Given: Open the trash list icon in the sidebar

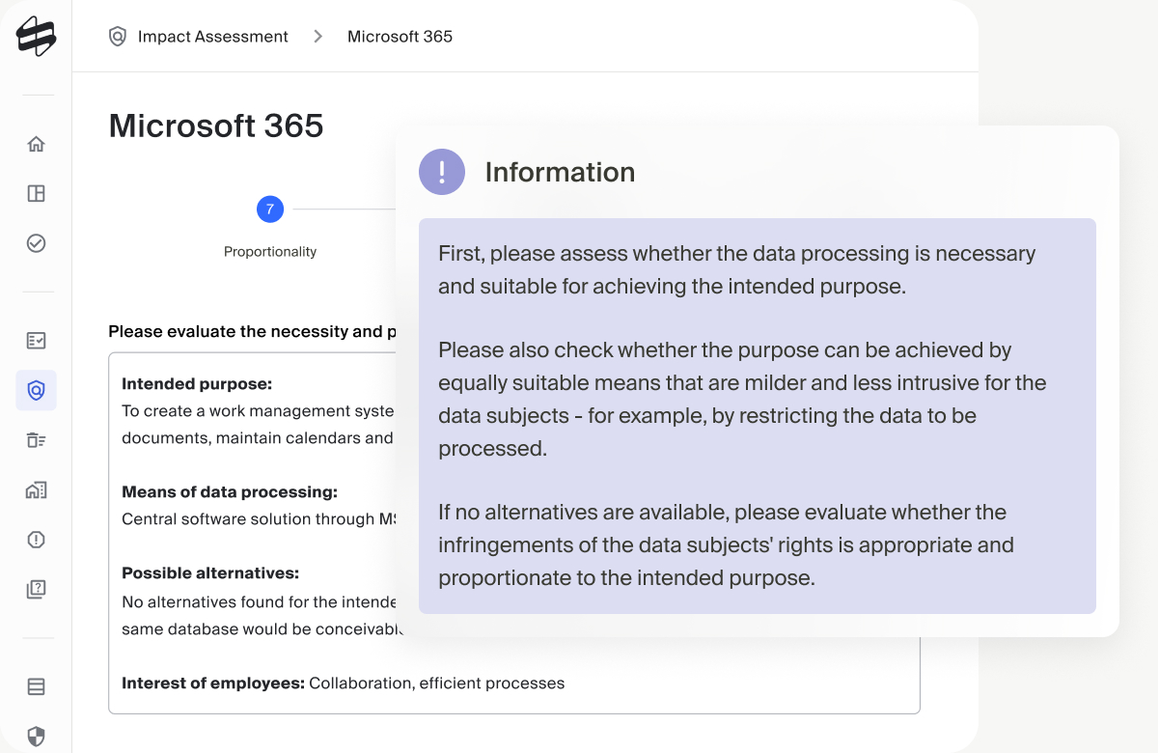Looking at the screenshot, I should pyautogui.click(x=36, y=440).
